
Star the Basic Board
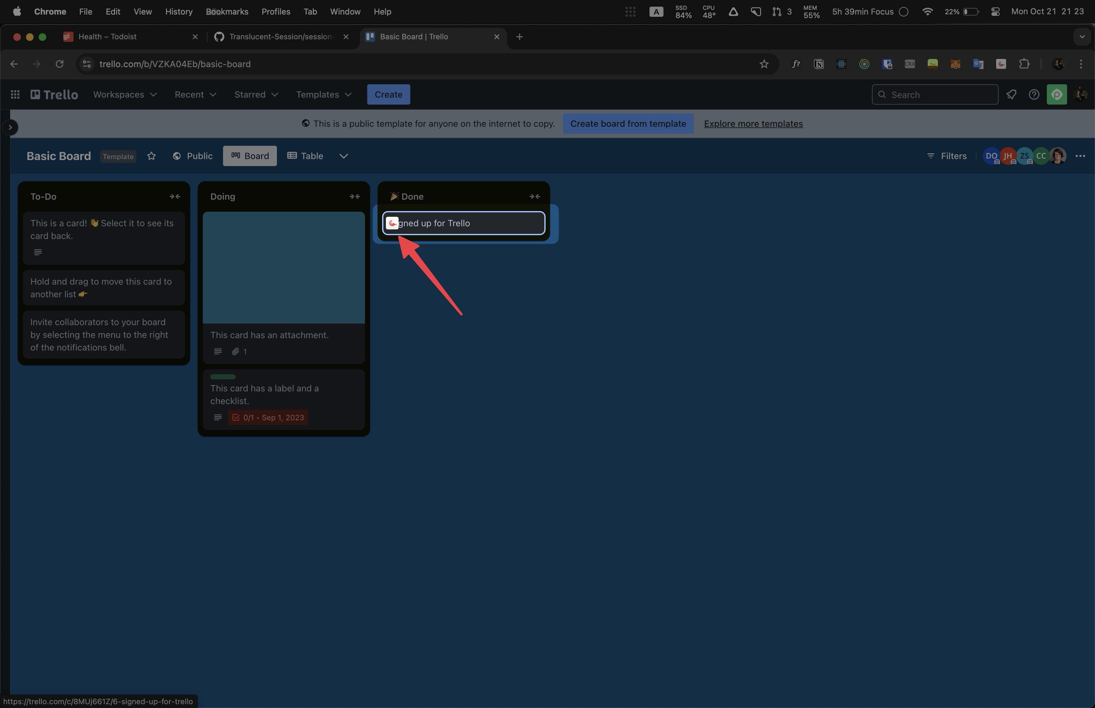[x=151, y=156]
